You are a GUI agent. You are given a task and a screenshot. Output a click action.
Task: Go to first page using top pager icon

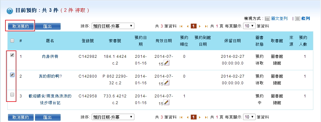181,26
